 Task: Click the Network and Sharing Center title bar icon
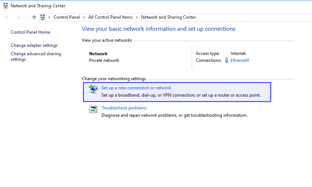(5, 6)
